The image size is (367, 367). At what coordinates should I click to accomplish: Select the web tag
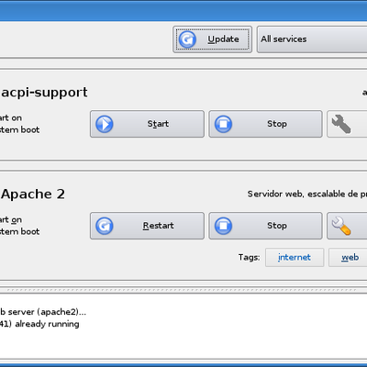[348, 257]
